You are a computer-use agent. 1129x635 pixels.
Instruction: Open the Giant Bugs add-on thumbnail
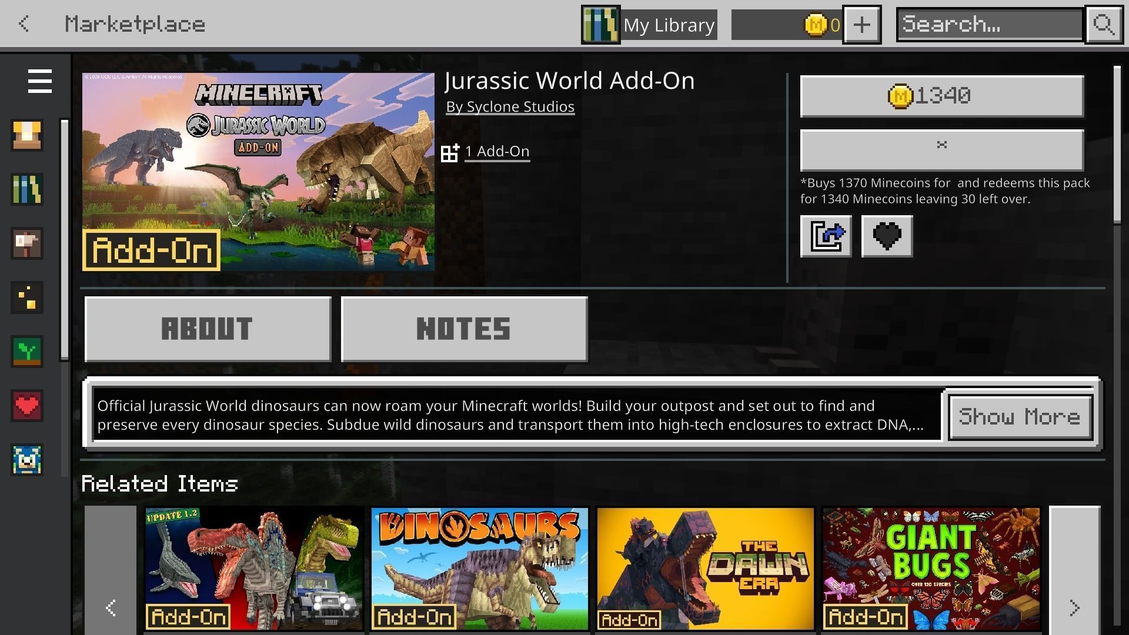click(931, 569)
